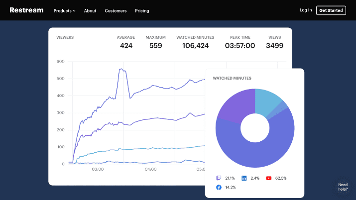Click the Twitch icon in the legend
The width and height of the screenshot is (356, 200).
point(219,178)
